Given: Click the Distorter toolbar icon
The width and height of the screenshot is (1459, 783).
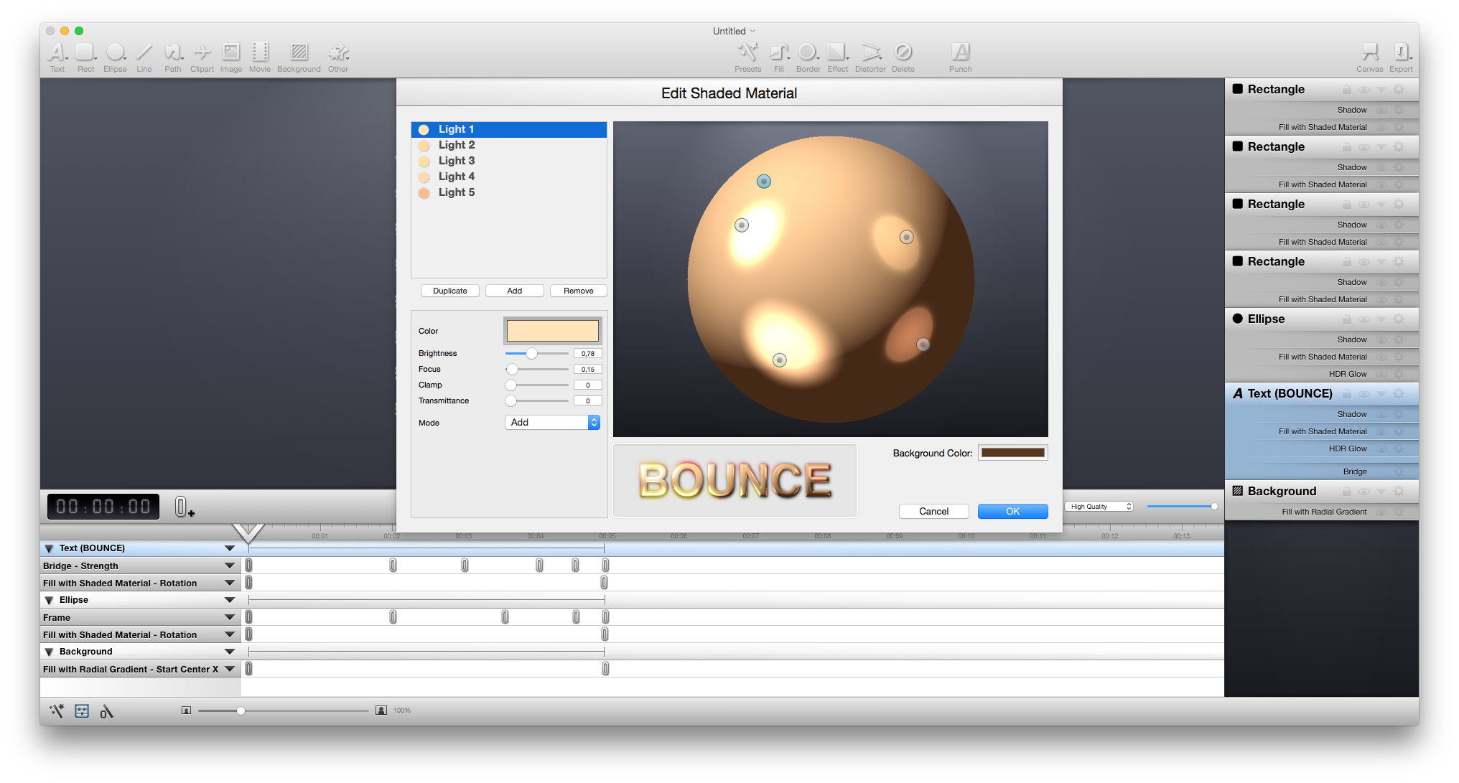Looking at the screenshot, I should click(x=870, y=52).
